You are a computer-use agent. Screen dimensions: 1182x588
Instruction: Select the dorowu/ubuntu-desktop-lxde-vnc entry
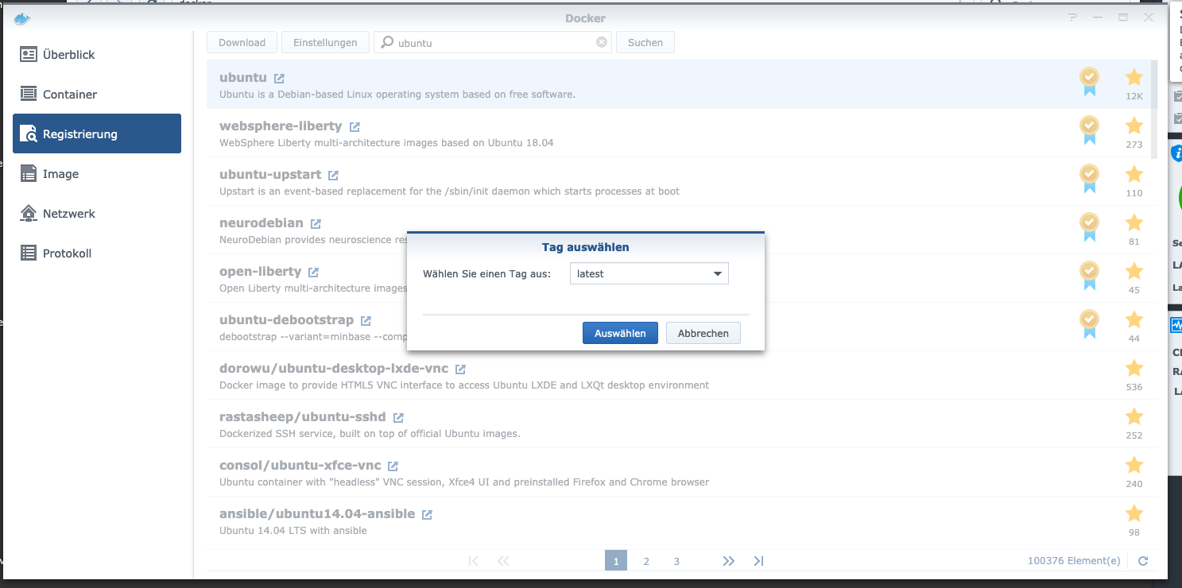click(334, 369)
